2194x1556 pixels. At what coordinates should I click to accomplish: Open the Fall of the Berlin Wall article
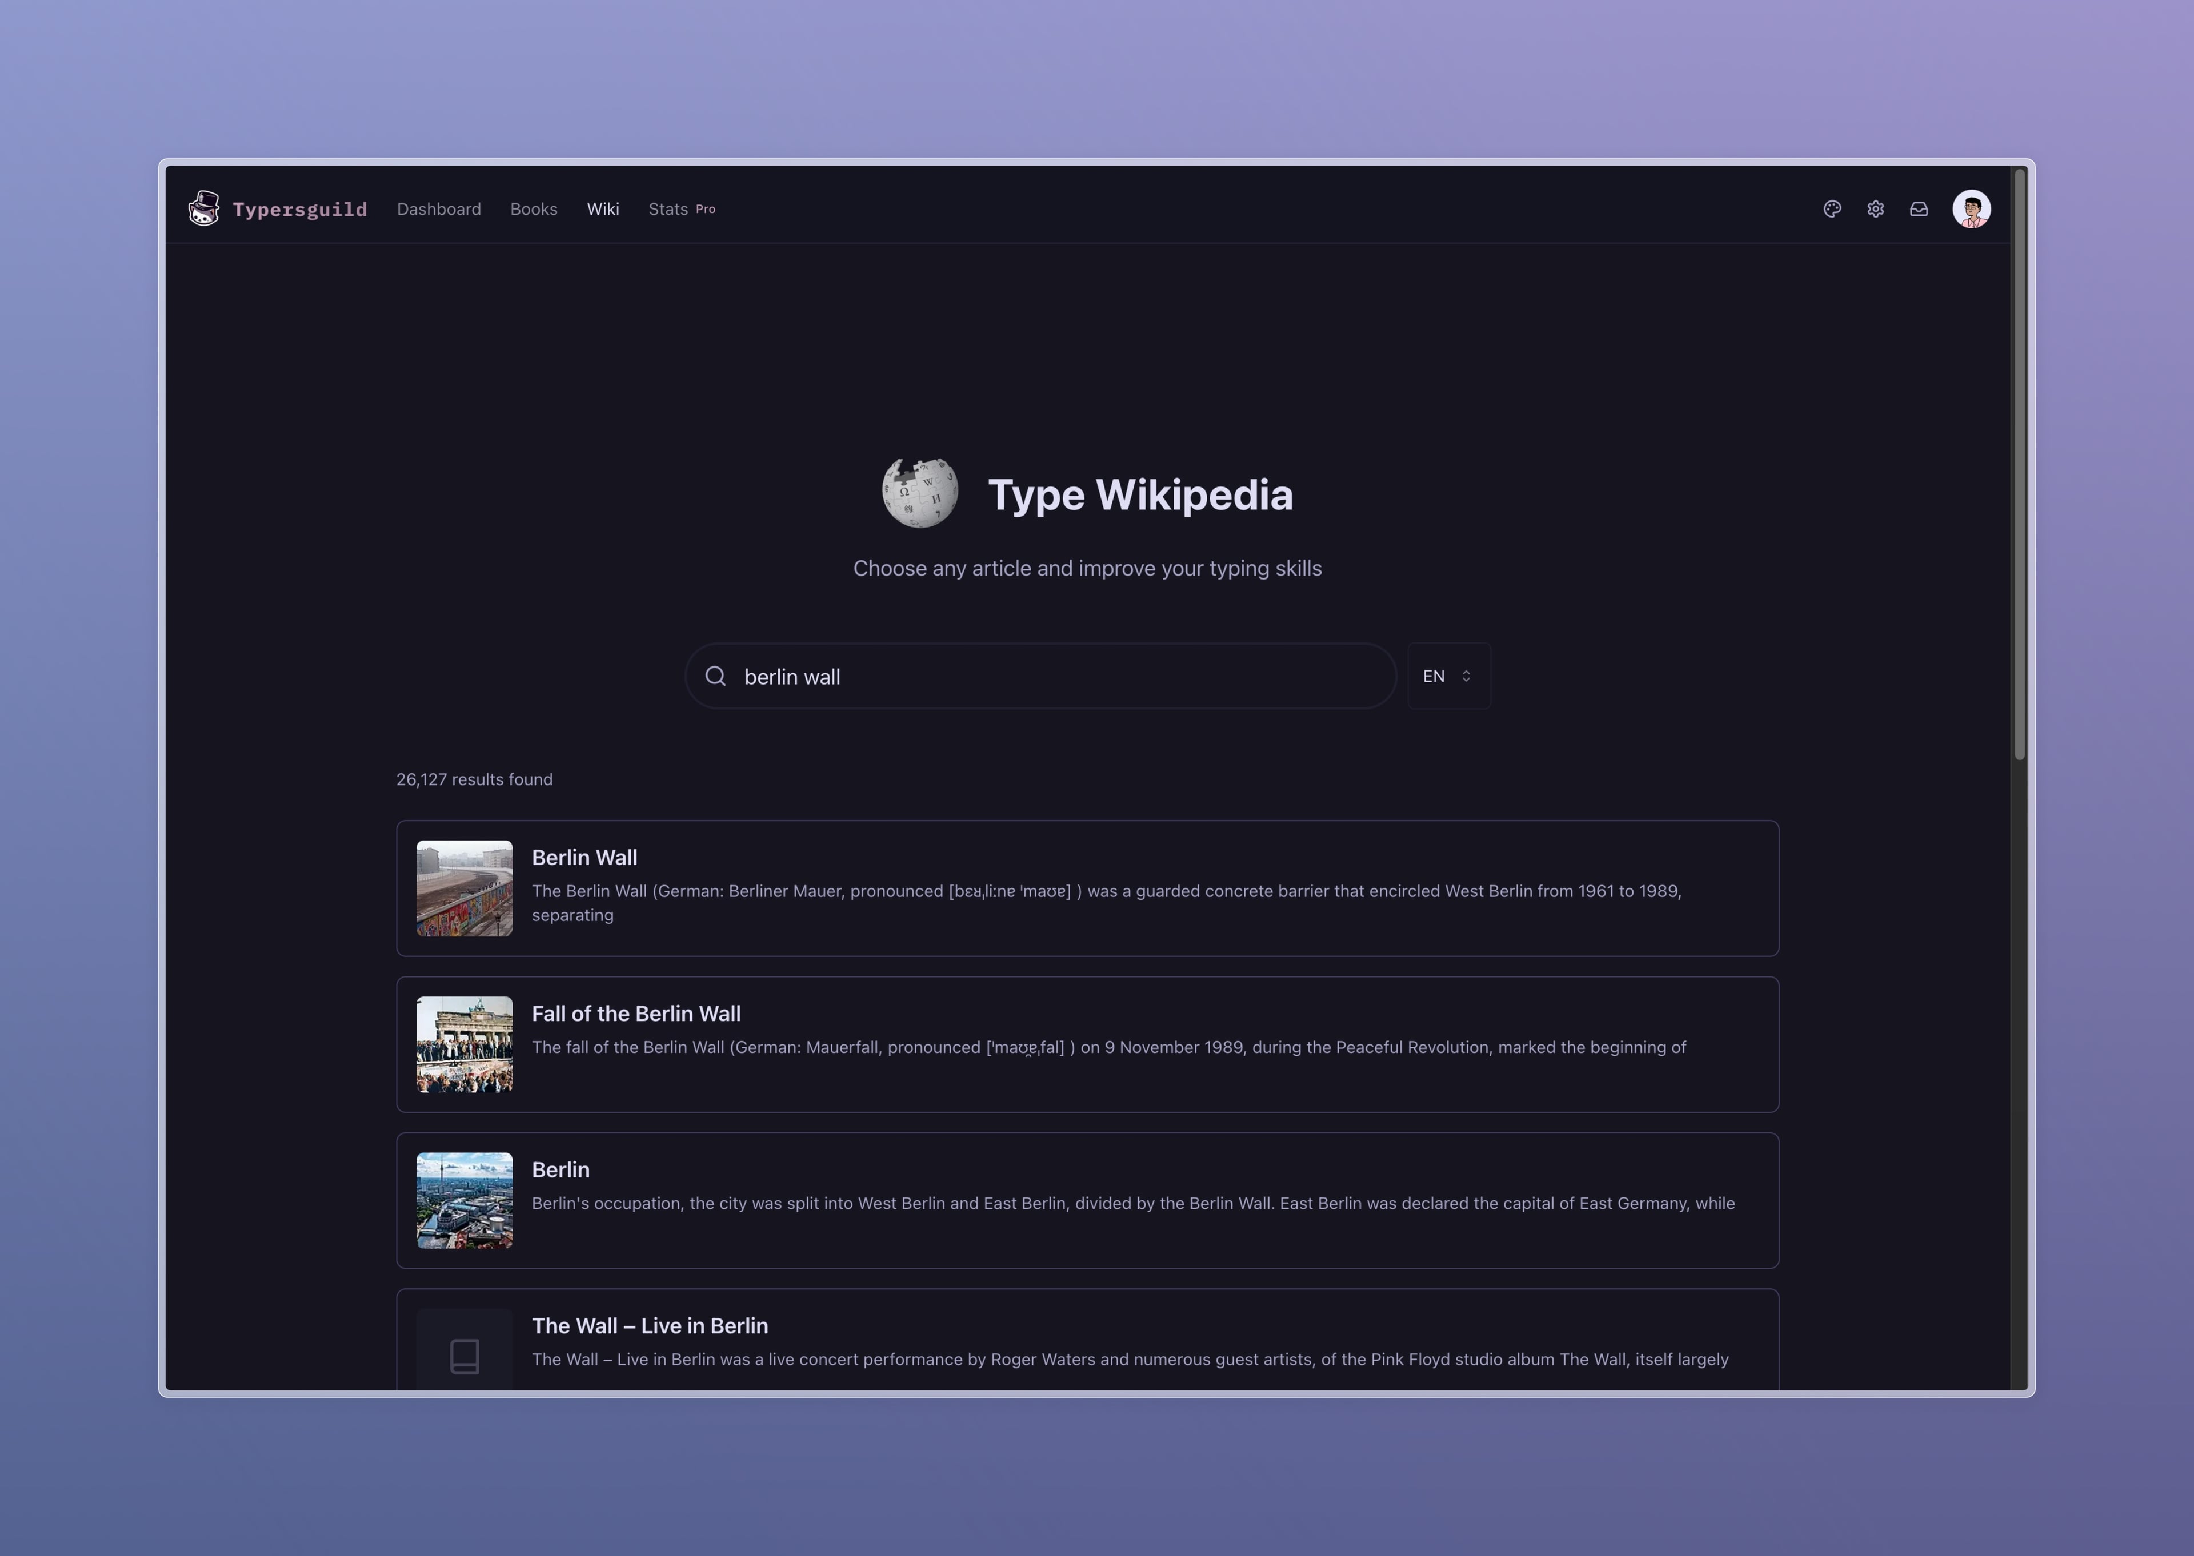point(1086,1044)
